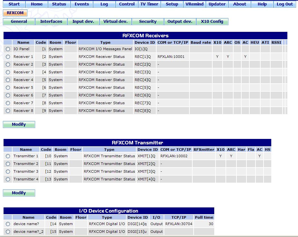The image size is (298, 237).
Task: Click the XMIT[1]Q device ID
Action: click(146, 156)
